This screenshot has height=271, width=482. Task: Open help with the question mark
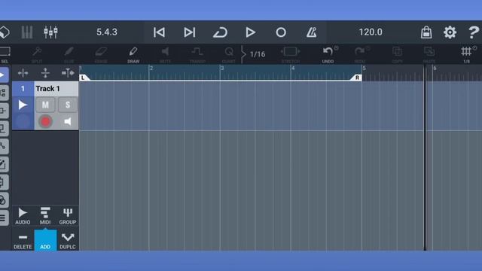(x=474, y=32)
